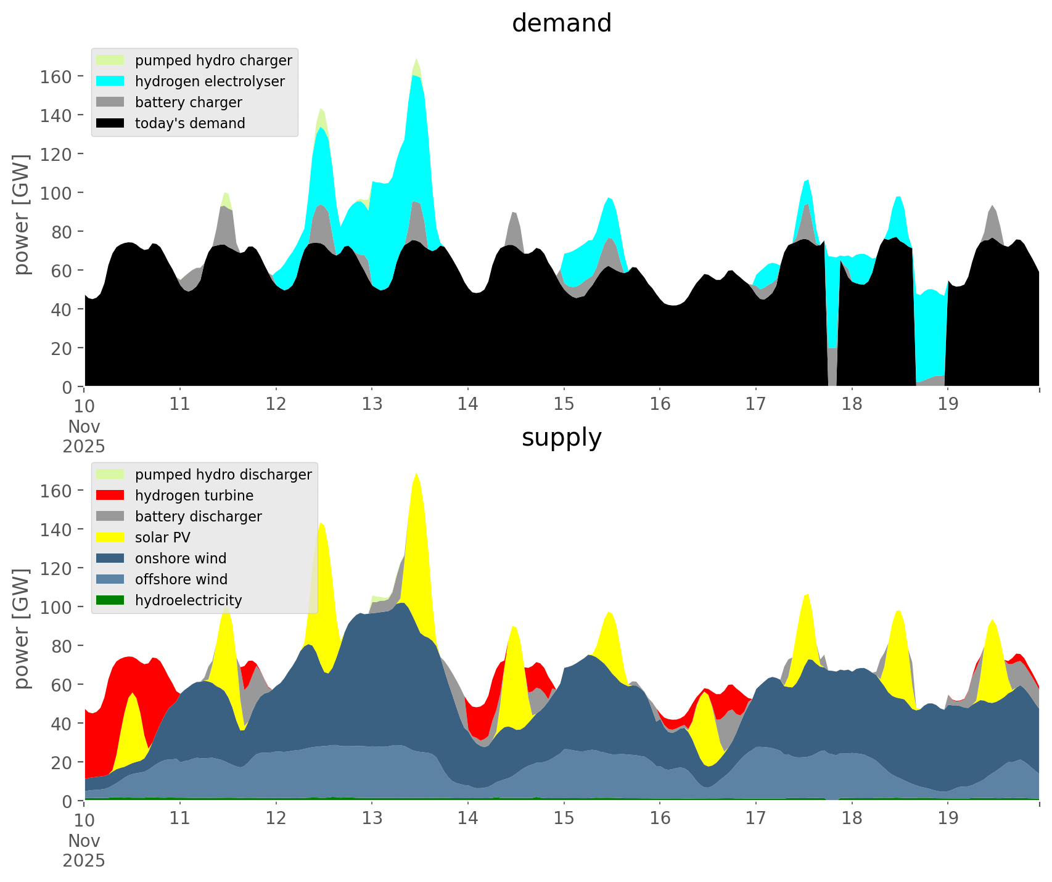Click the pumped hydro discharger legend swatch
This screenshot has height=882, width=1052.
(x=110, y=475)
